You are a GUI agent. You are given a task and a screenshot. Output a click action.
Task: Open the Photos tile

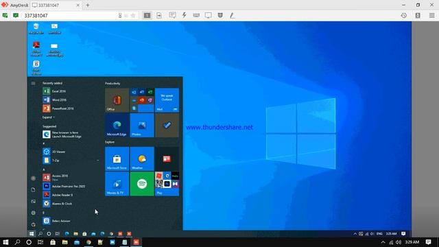tap(142, 125)
